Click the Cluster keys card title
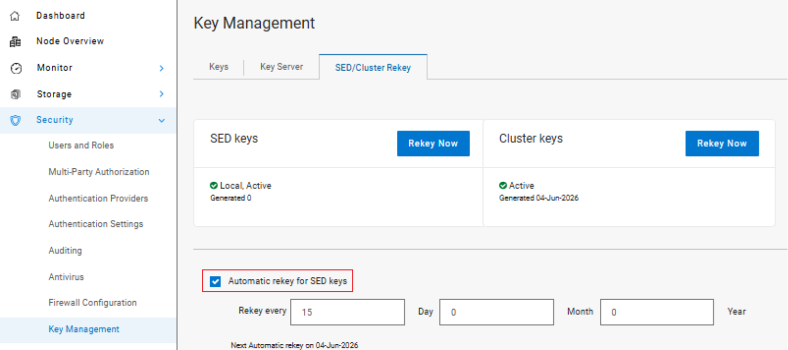 coord(531,138)
